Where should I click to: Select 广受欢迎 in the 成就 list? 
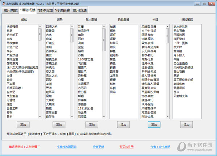click(12, 55)
